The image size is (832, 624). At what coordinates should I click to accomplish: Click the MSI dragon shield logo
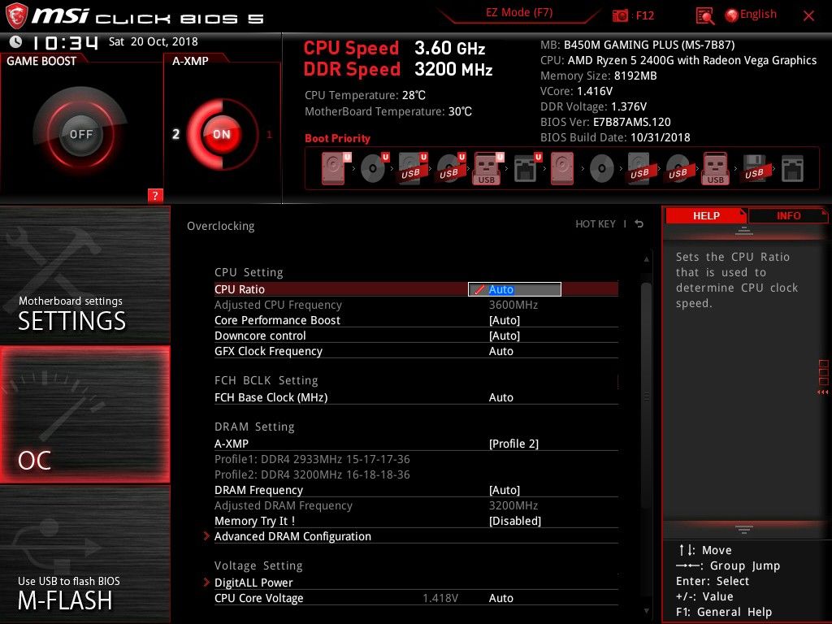[16, 15]
